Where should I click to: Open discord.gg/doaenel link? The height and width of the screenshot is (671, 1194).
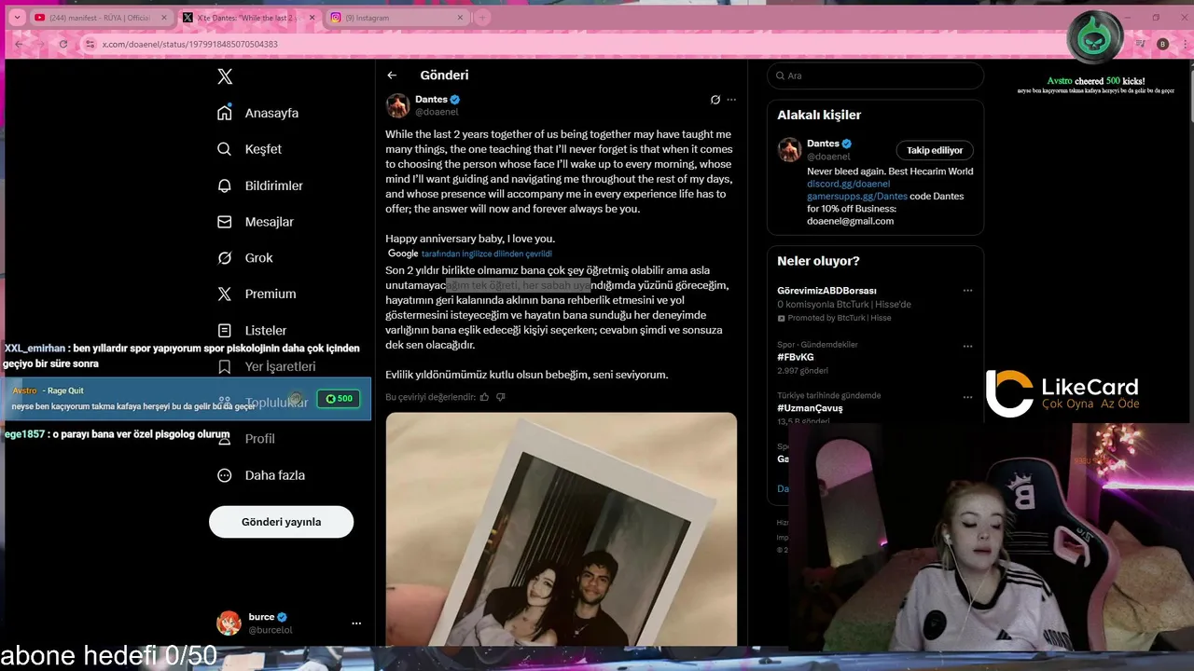[848, 184]
